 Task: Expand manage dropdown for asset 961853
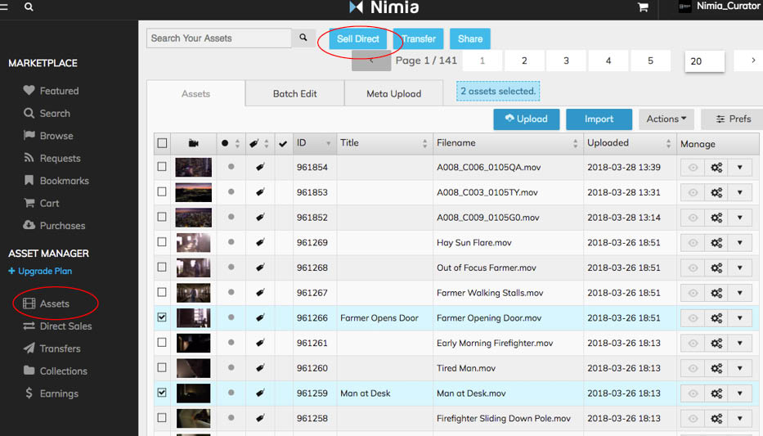(x=739, y=192)
